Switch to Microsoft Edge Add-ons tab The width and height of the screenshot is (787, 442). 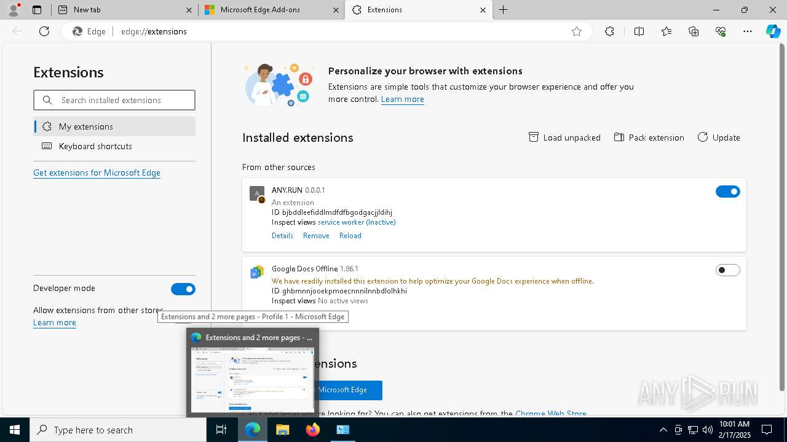click(x=271, y=10)
